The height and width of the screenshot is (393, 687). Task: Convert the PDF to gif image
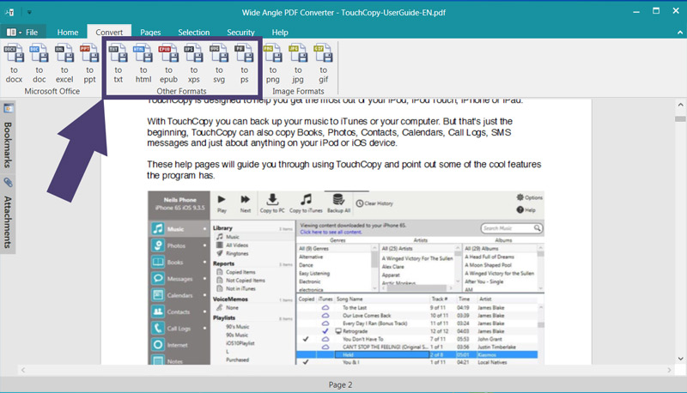click(x=324, y=63)
